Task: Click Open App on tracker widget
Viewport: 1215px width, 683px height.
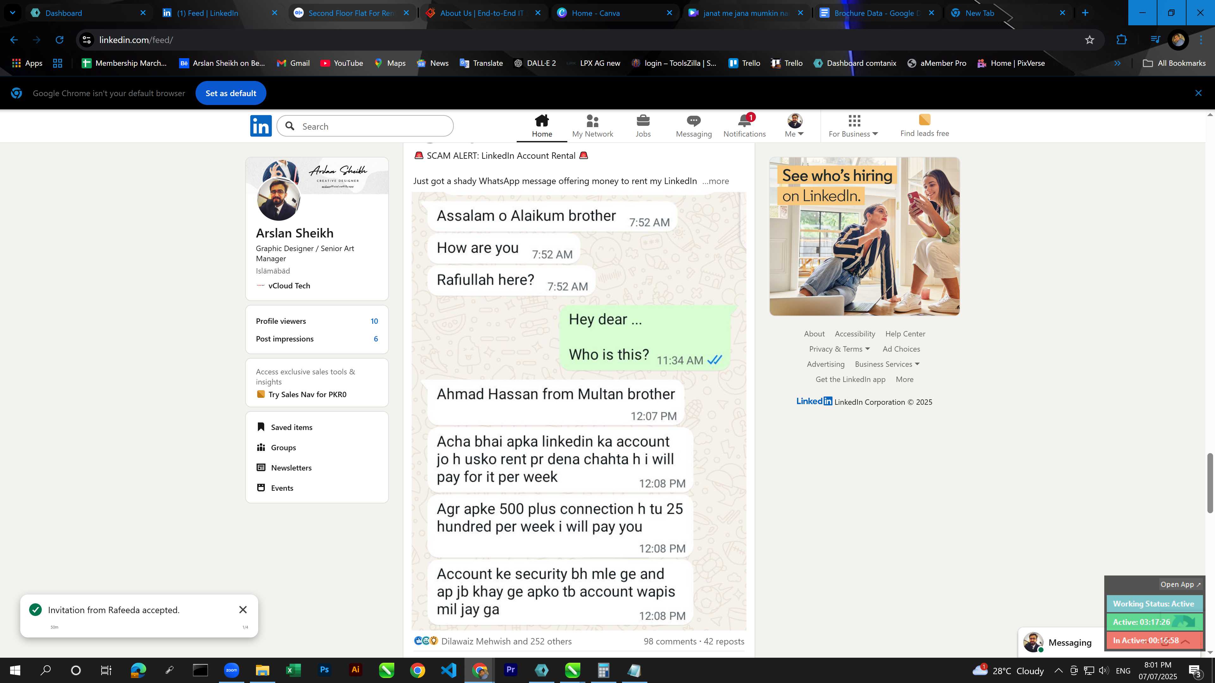Action: pos(1180,584)
